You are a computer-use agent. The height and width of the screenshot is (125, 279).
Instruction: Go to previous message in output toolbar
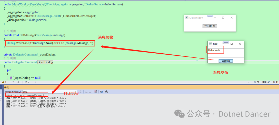pos(86,92)
